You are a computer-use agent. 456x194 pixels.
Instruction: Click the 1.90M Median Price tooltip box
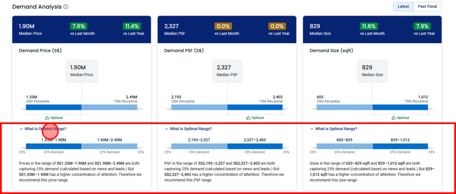point(81,71)
